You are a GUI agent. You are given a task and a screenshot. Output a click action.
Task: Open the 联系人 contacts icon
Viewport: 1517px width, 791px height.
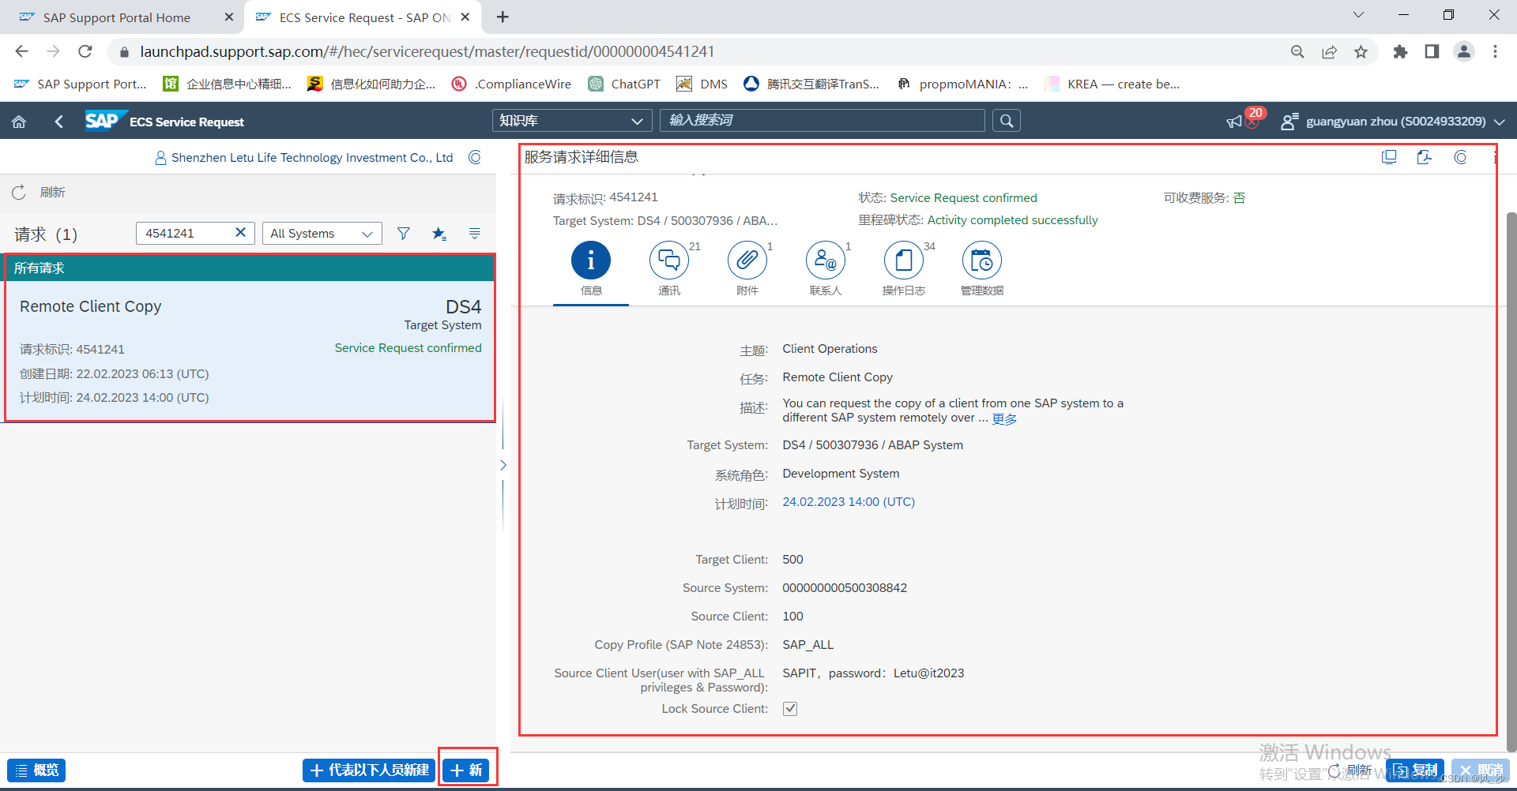825,261
